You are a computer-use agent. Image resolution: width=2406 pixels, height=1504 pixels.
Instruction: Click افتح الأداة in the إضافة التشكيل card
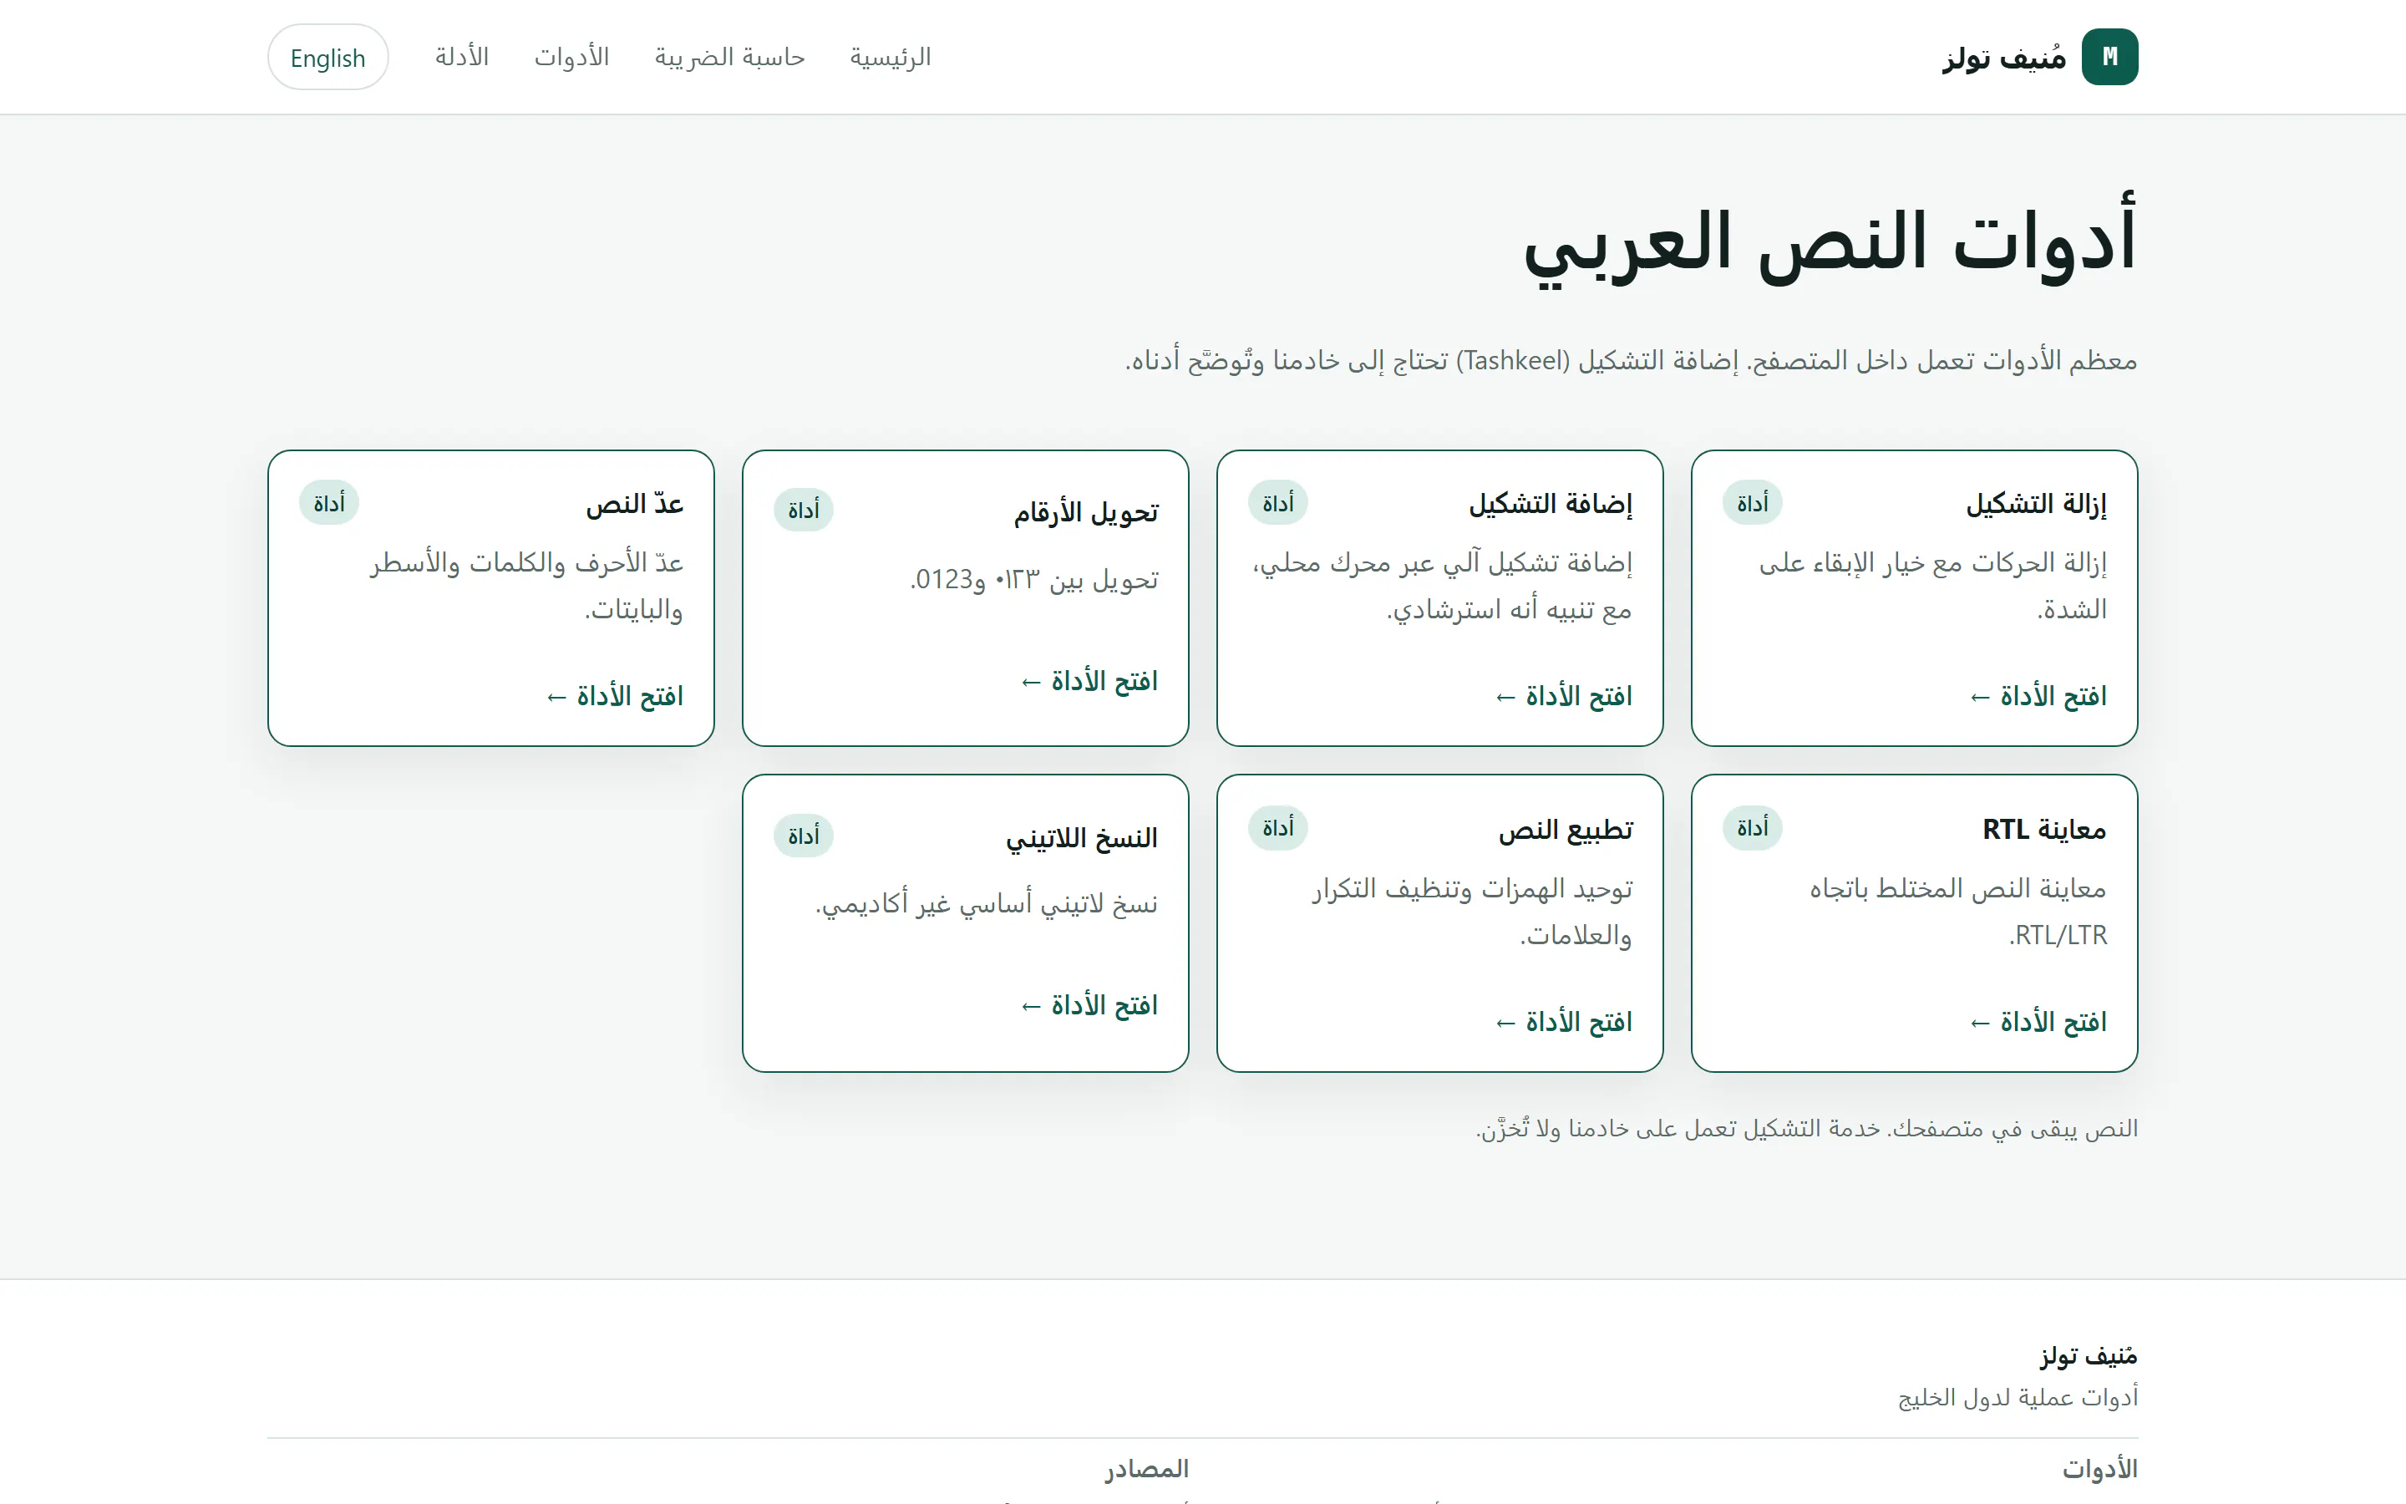(1564, 696)
